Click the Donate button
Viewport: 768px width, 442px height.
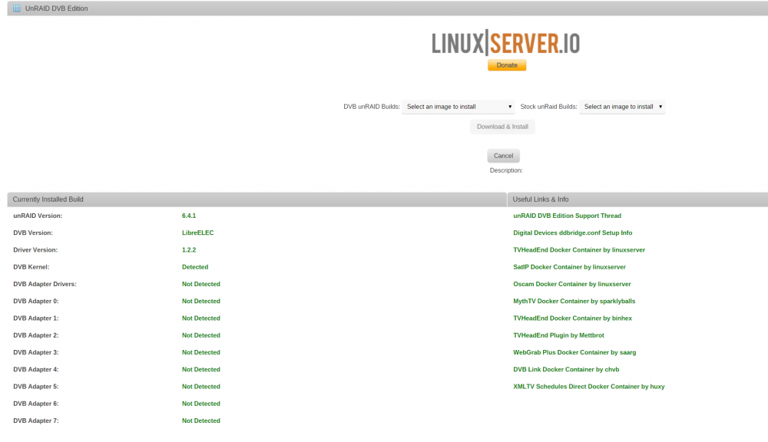[507, 65]
